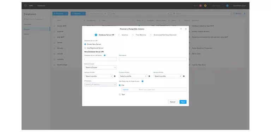Click 'DB for sales' description
The height and width of the screenshot is (132, 271).
[196, 54]
